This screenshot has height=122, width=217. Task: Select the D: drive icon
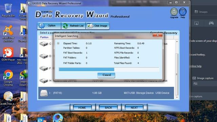pyautogui.click(x=44, y=56)
